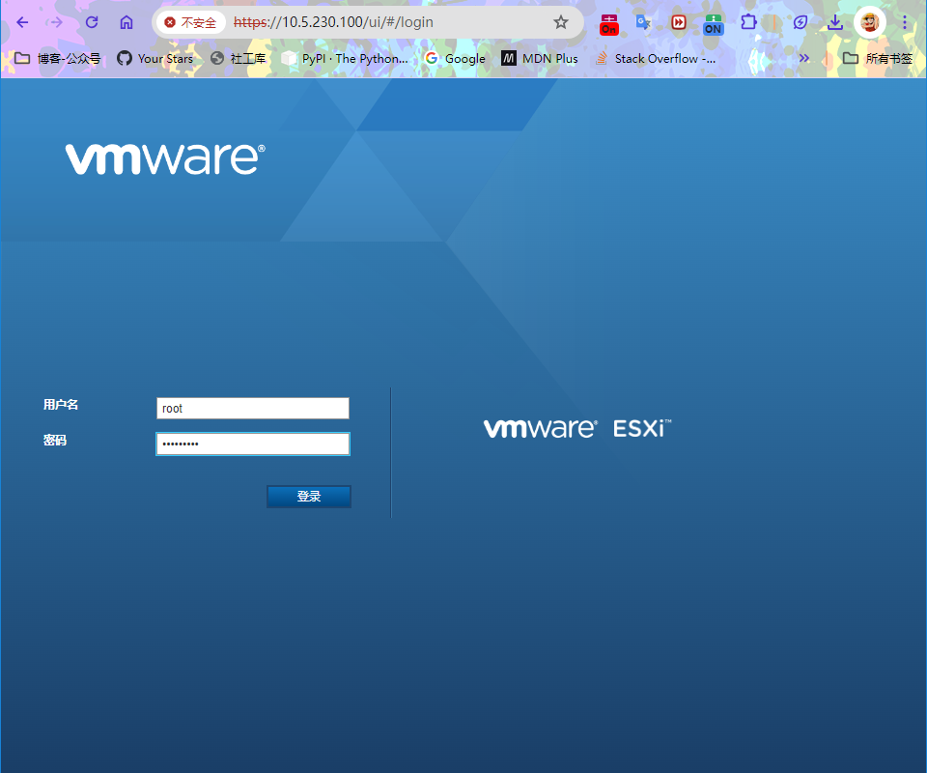Open the 社工库 bookmark
The width and height of the screenshot is (927, 773).
tap(239, 59)
